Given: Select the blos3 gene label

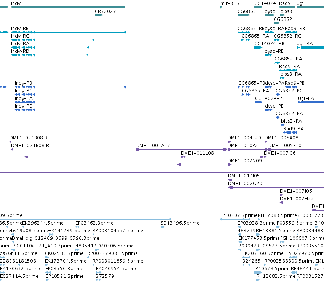Looking at the screenshot, I should click(x=286, y=11).
